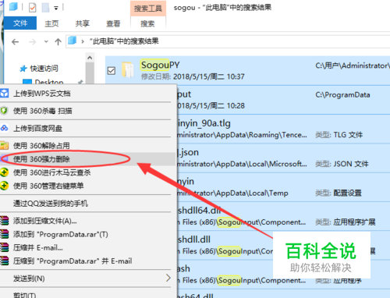Click the Baidu netdisk icon
The image size is (390, 298).
[x=4, y=128]
